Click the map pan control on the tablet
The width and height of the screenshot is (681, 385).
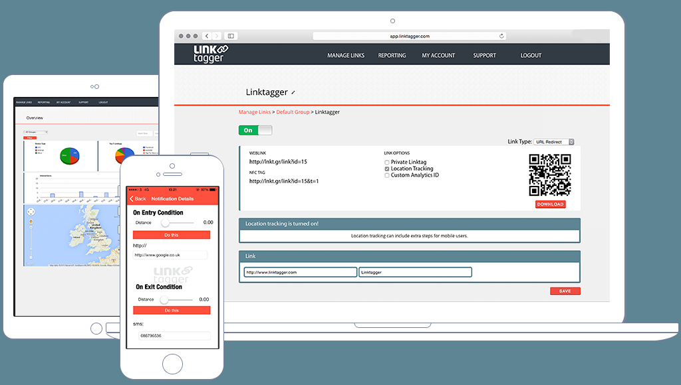(x=31, y=212)
